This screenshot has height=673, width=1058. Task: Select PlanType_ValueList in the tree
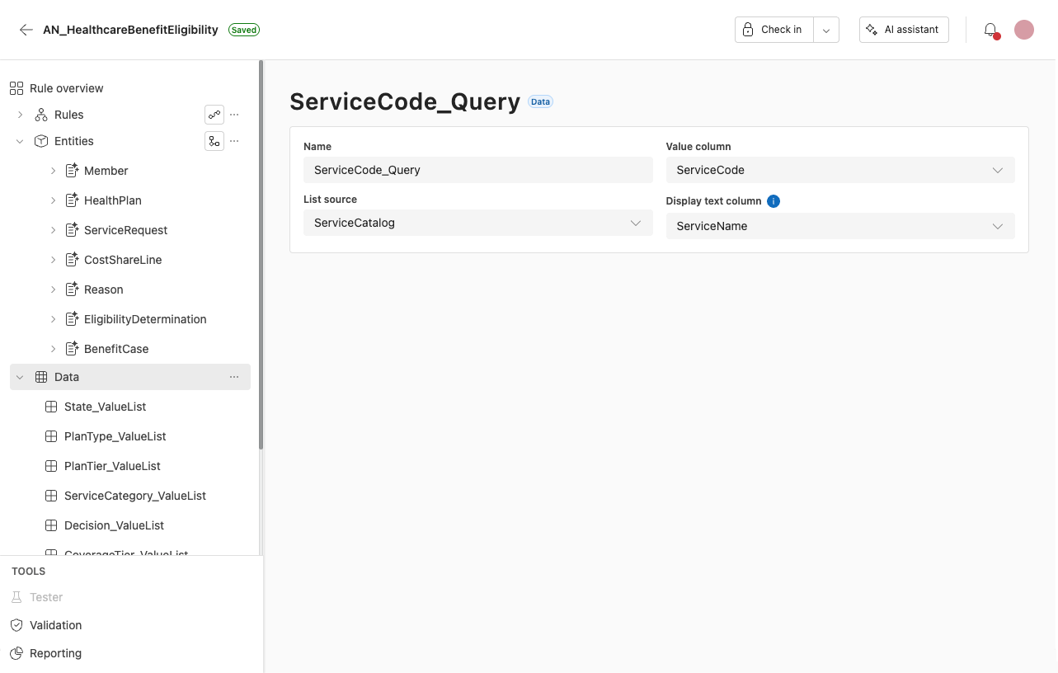click(115, 436)
